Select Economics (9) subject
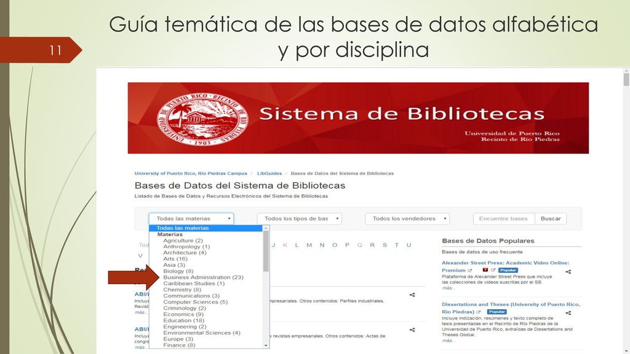The image size is (630, 354). coord(183,314)
